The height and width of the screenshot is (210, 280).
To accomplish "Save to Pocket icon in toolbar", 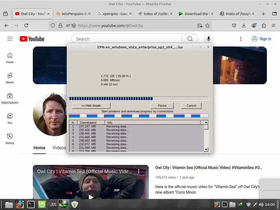I will click(x=234, y=25).
